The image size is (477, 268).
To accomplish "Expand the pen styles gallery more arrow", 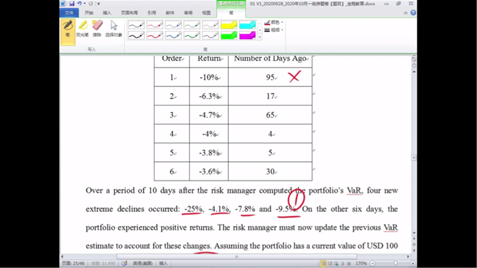I will tap(259, 38).
